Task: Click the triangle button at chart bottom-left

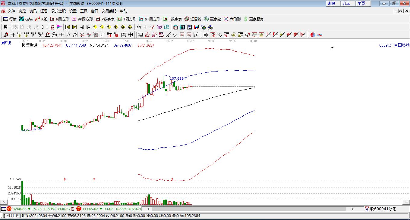Action: [x=4, y=202]
